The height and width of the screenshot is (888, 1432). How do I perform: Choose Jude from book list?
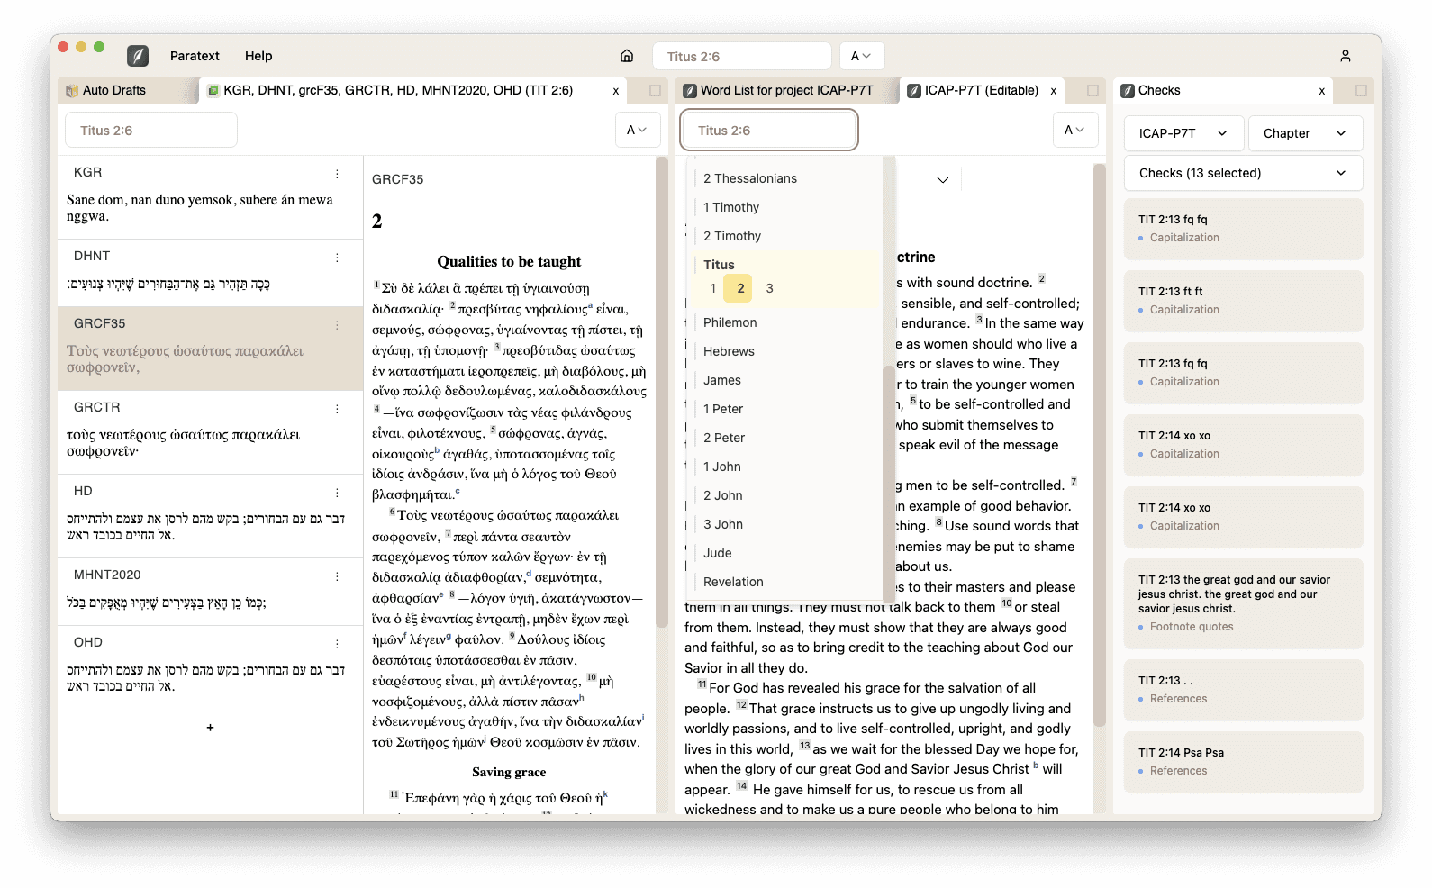tap(785, 553)
